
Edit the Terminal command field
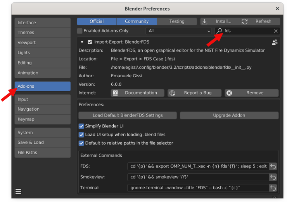(198, 188)
